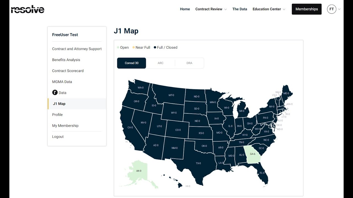This screenshot has width=353, height=198.
Task: Click the Full / Closed legend dot
Action: pyautogui.click(x=155, y=48)
